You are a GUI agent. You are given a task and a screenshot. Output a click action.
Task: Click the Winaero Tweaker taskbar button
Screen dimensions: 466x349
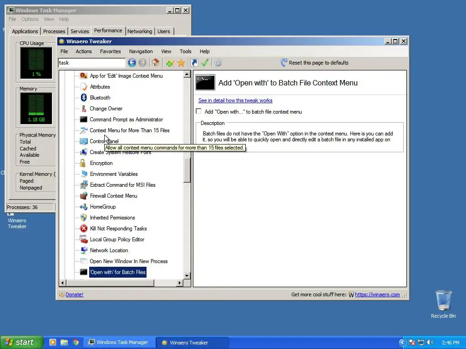(x=192, y=342)
